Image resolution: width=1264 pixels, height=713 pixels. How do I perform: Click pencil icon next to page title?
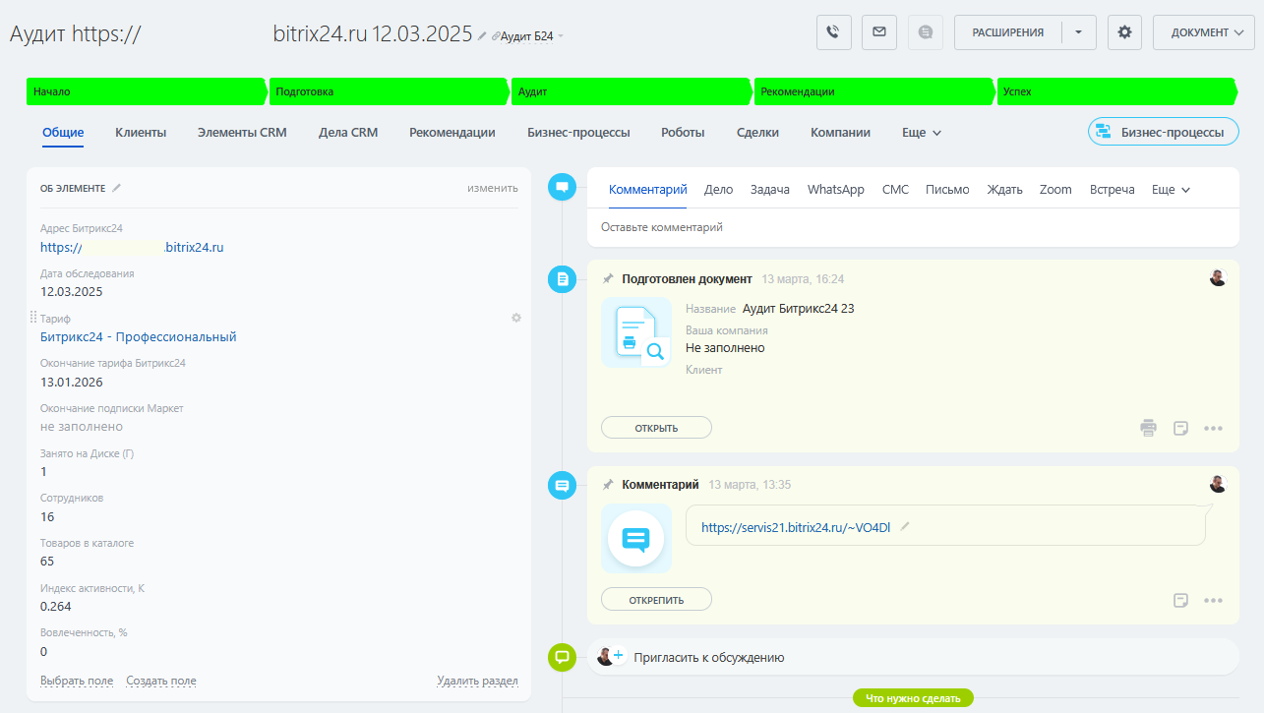point(482,36)
